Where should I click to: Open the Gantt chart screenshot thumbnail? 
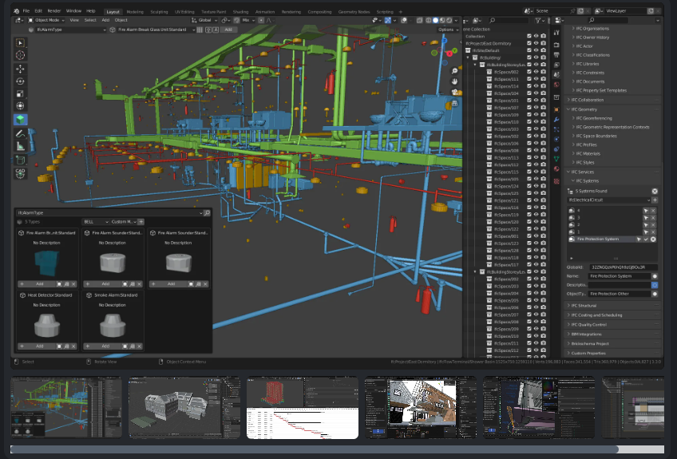point(303,408)
